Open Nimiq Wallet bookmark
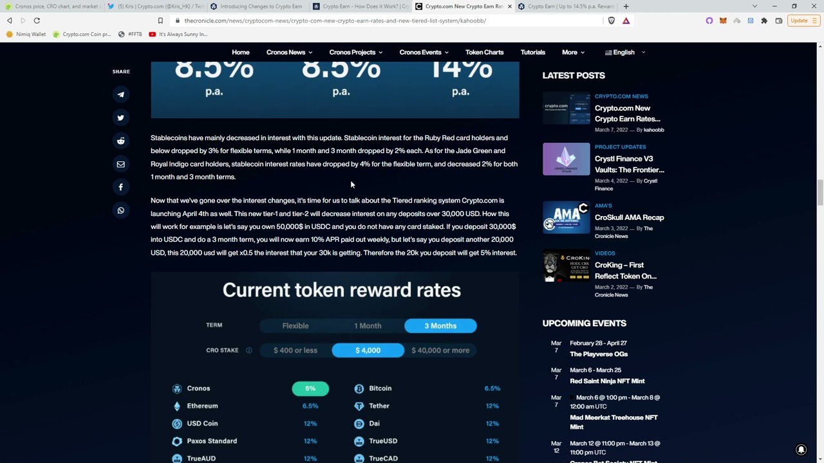Viewport: 824px width, 463px height. pos(26,34)
